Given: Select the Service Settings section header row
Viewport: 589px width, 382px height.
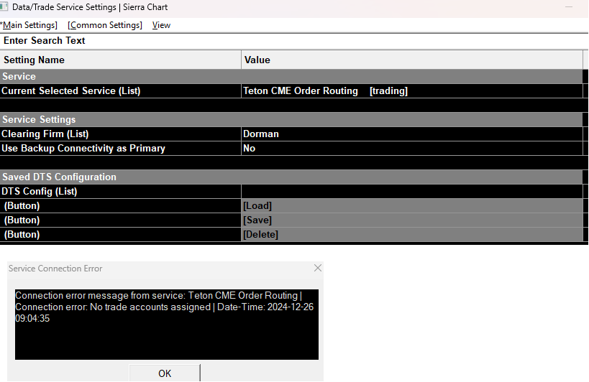Looking at the screenshot, I should tap(291, 120).
